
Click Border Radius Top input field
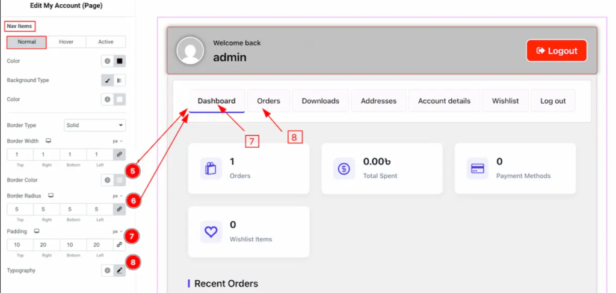click(x=20, y=210)
